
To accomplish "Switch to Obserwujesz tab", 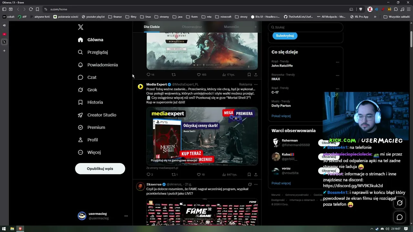I will coord(192,27).
